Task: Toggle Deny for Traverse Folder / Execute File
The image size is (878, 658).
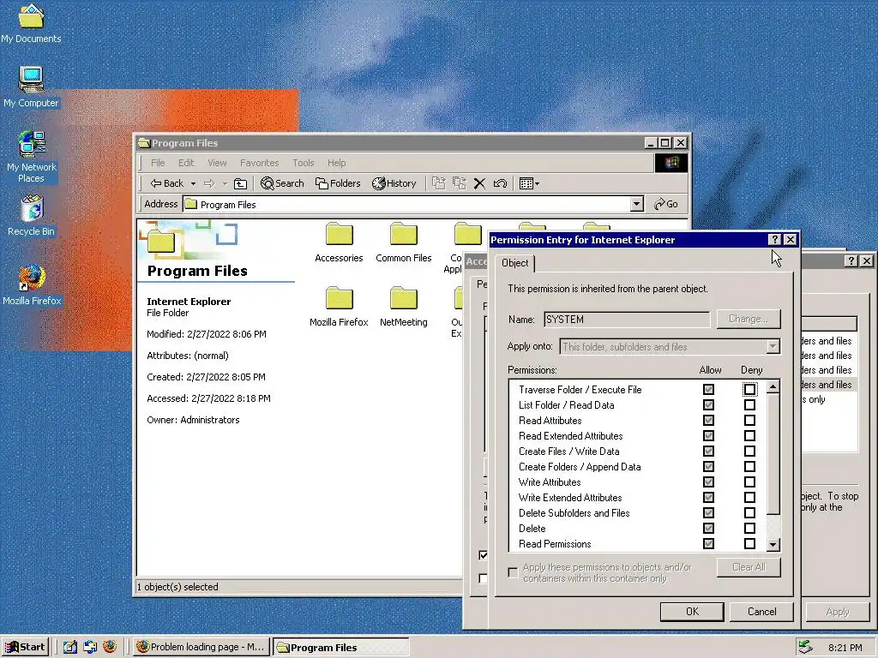Action: point(749,390)
